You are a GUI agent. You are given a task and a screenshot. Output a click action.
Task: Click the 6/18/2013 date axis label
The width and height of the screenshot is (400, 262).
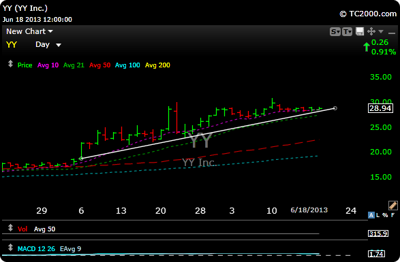click(309, 210)
